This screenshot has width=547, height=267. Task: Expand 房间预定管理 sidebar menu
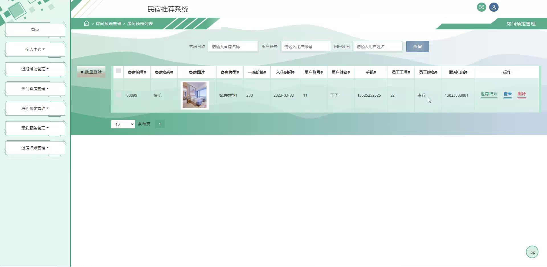click(35, 108)
